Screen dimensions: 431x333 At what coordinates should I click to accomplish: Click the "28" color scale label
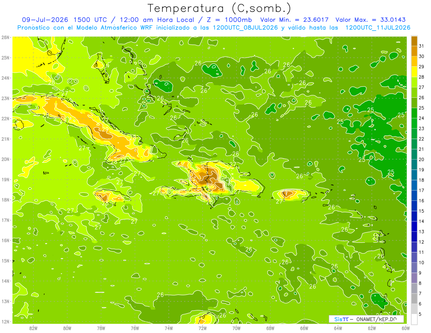[x=421, y=77]
